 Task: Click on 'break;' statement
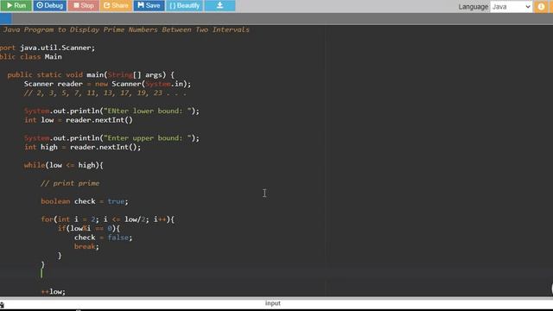[86, 246]
